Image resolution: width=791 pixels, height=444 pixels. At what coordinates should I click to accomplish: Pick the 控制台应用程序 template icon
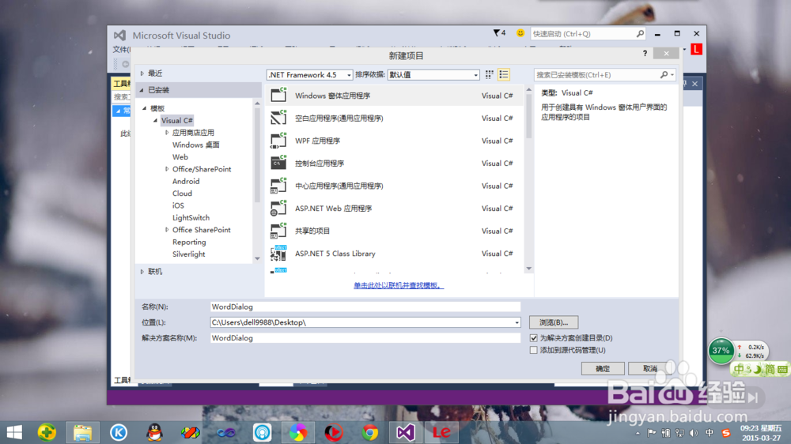click(278, 164)
